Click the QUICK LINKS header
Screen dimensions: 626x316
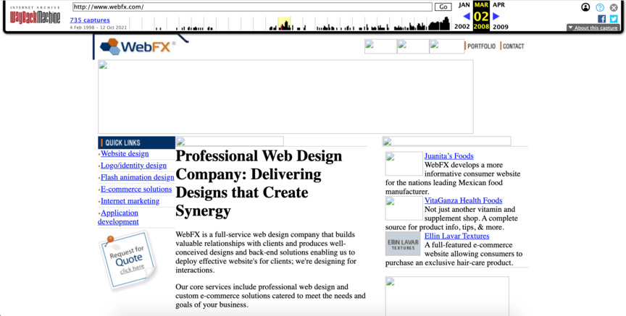(x=136, y=142)
